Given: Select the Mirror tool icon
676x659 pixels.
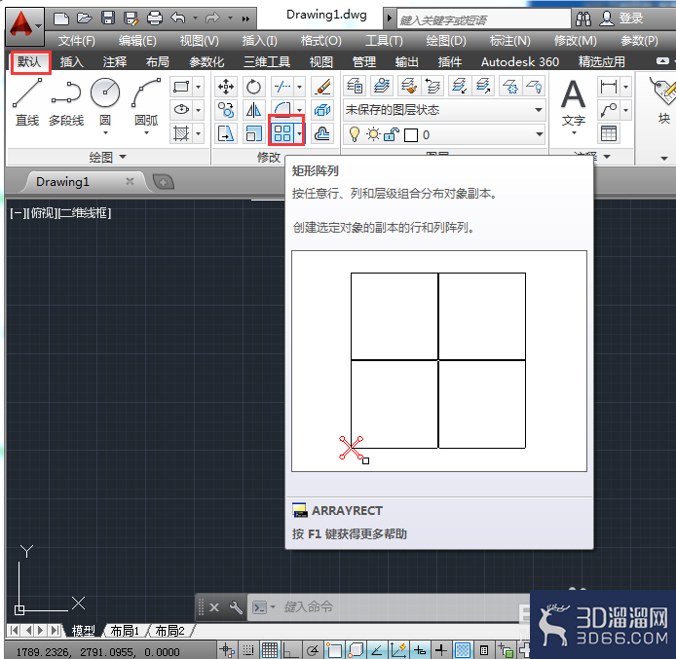Looking at the screenshot, I should click(x=253, y=110).
